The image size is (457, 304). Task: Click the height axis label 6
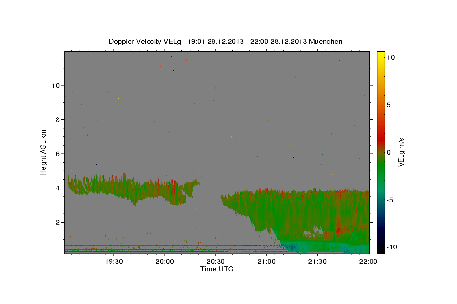(x=57, y=154)
